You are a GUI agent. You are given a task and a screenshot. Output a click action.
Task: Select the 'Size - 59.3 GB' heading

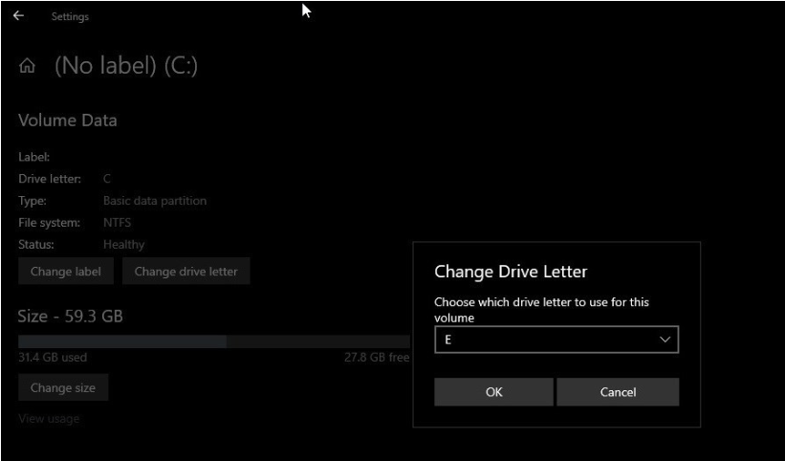pos(70,317)
